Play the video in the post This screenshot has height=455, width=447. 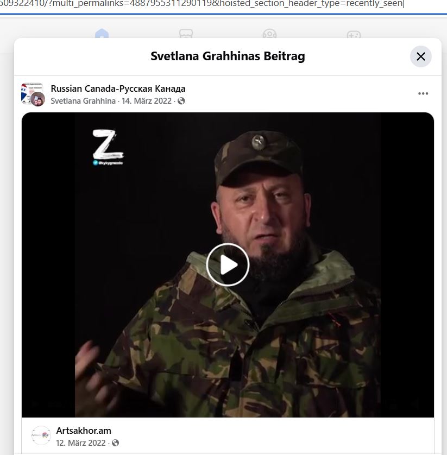click(x=228, y=264)
